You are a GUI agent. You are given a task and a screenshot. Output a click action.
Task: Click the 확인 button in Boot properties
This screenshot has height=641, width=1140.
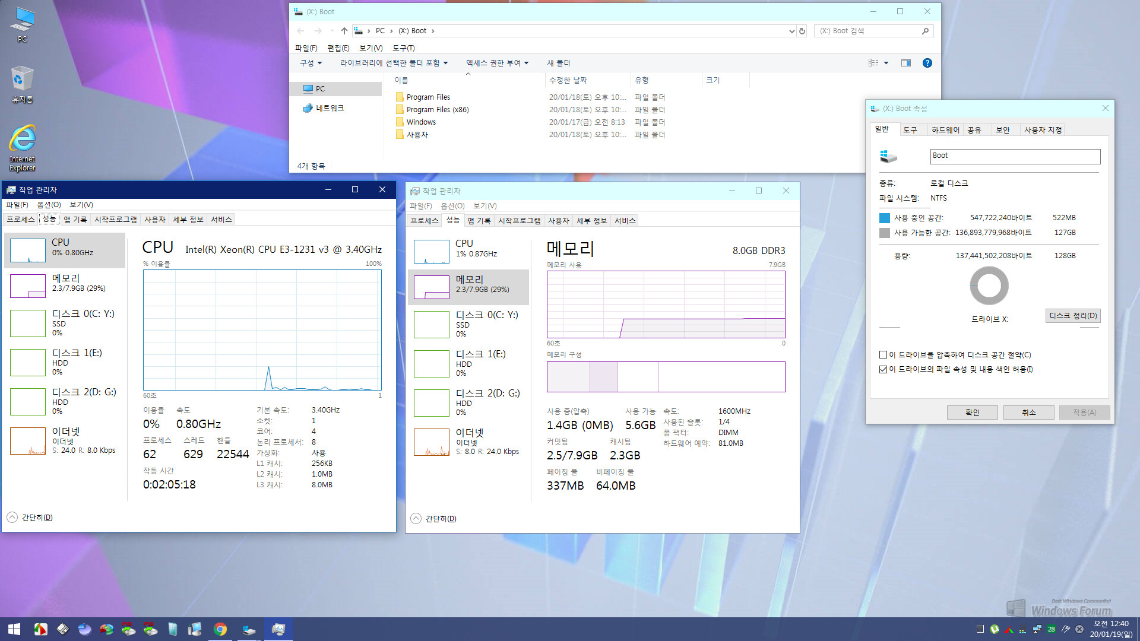tap(973, 412)
